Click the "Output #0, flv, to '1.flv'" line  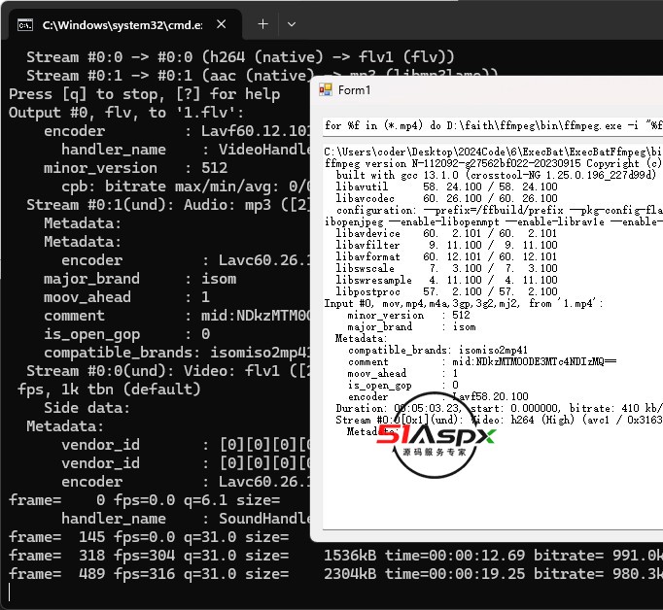click(x=126, y=113)
